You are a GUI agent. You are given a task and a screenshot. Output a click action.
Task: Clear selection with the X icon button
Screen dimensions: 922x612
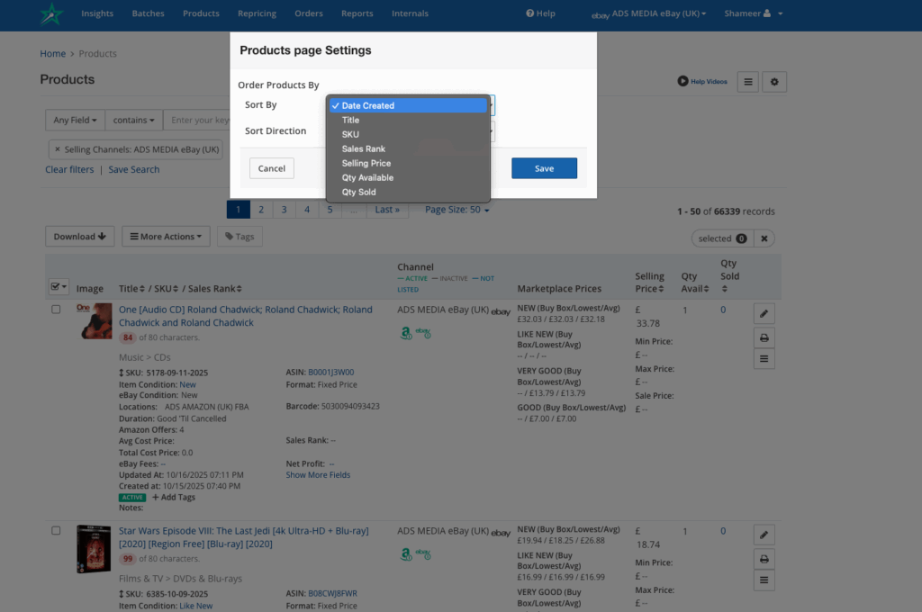click(764, 238)
